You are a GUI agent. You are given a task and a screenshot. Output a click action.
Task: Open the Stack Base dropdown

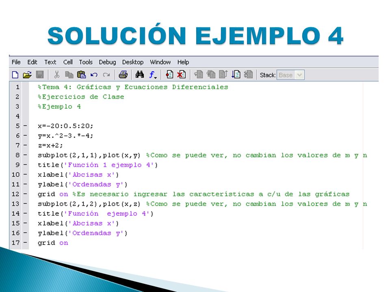pos(290,75)
